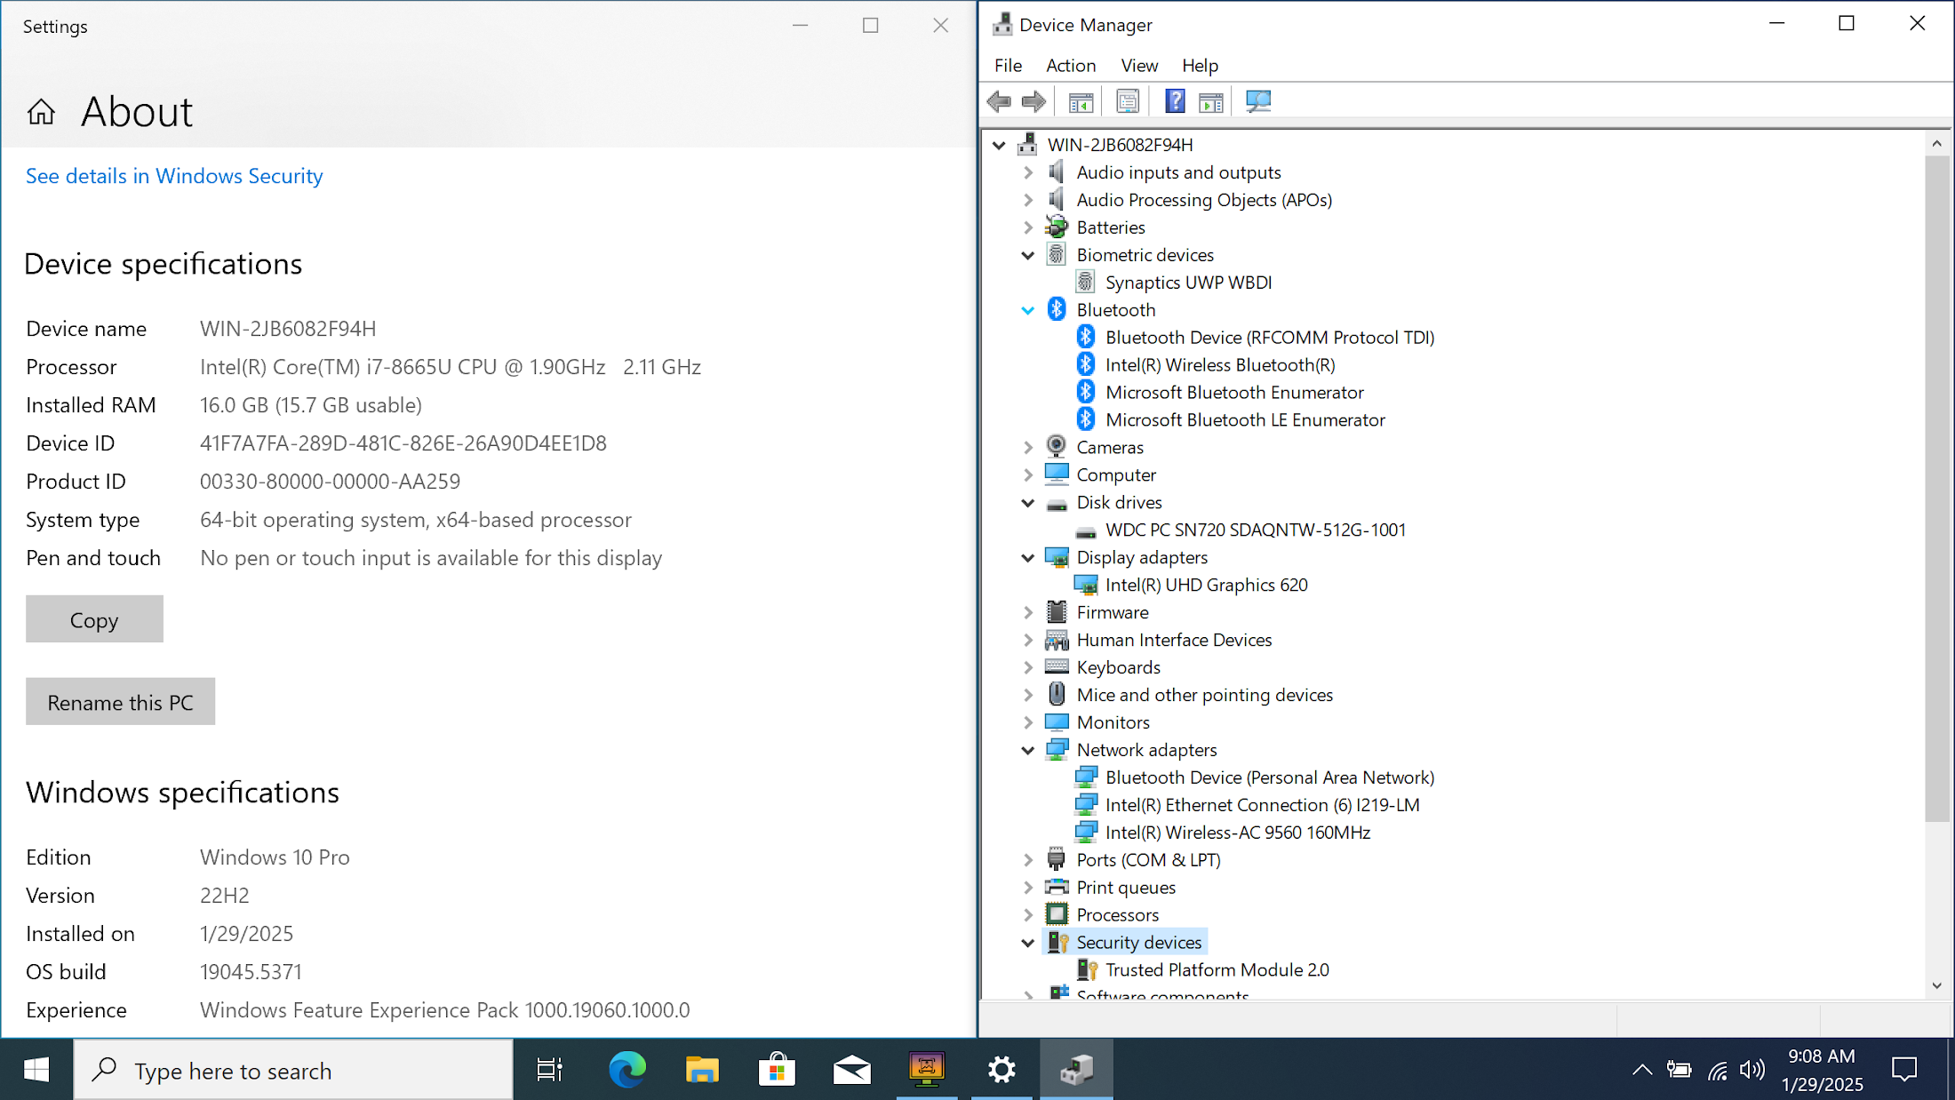Expand Audio Processing Objects (APOs)

(x=1028, y=200)
